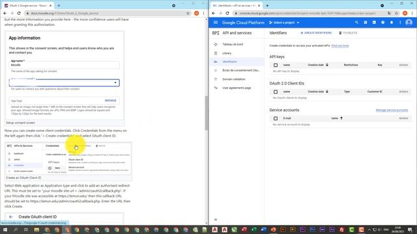Collapse the Cloud console side panel toggle
Viewport: 417px width, 234px height.
click(x=216, y=220)
